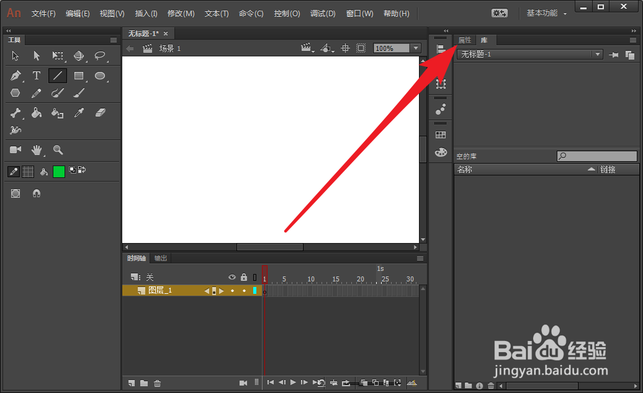
Task: Open the 文件(F) menu
Action: [43, 14]
